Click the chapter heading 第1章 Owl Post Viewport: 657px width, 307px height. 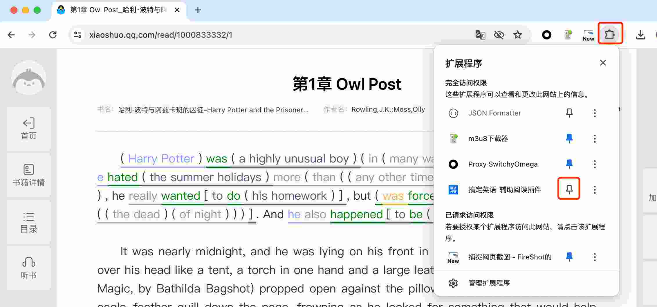[347, 84]
